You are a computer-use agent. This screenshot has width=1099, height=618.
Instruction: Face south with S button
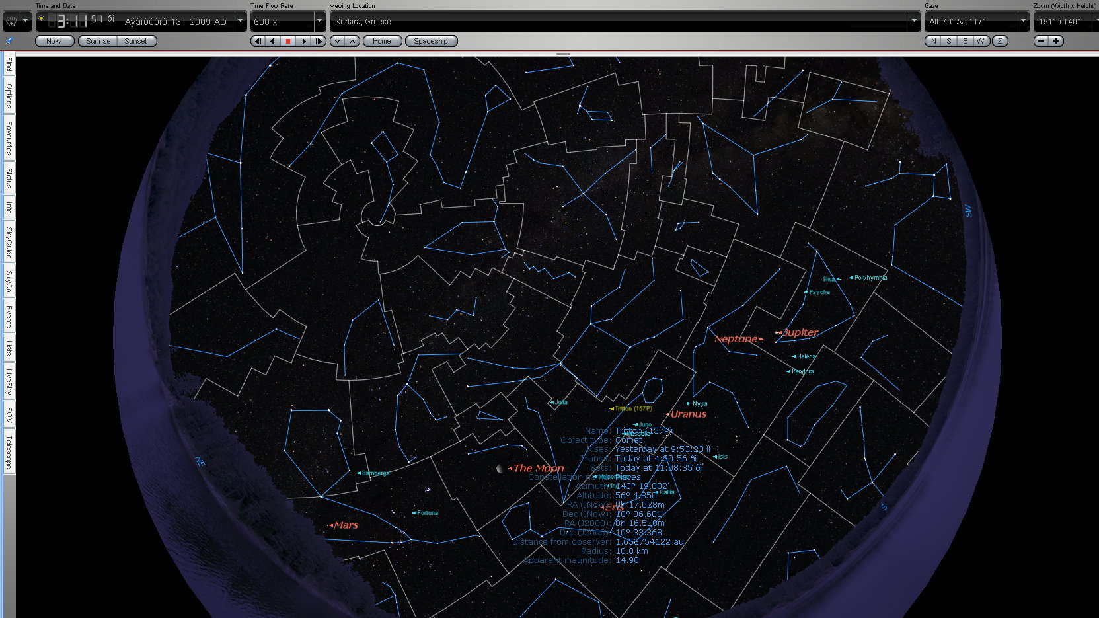948,41
